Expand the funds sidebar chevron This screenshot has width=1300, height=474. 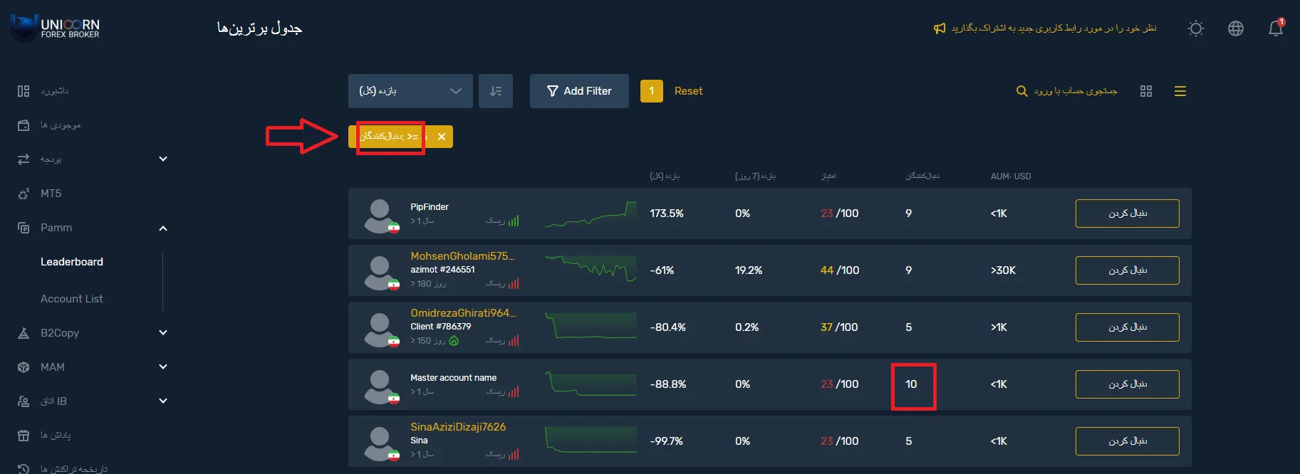(x=163, y=159)
